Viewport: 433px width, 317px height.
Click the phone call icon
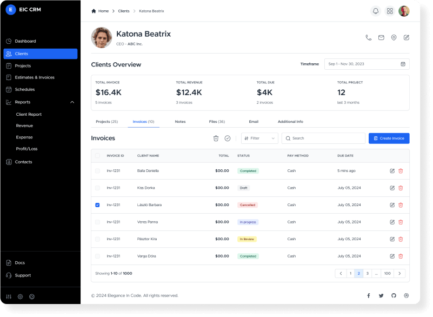[369, 38]
